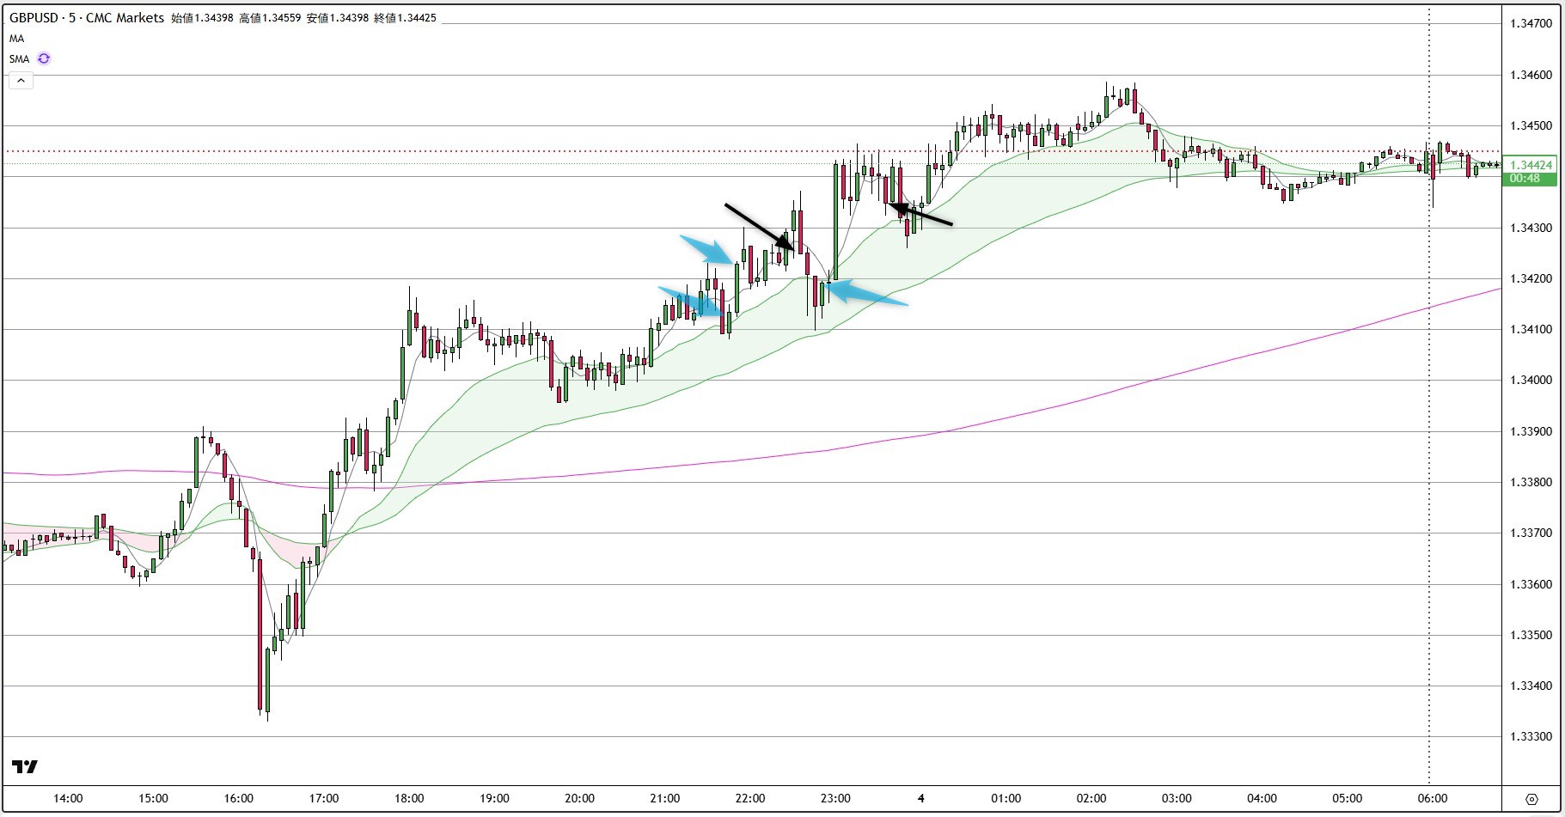The height and width of the screenshot is (817, 1565).
Task: Collapse the indicator legend chevron
Action: (21, 81)
